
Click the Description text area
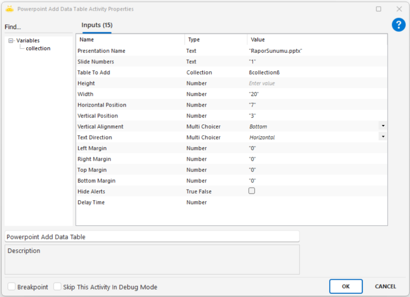click(x=152, y=260)
